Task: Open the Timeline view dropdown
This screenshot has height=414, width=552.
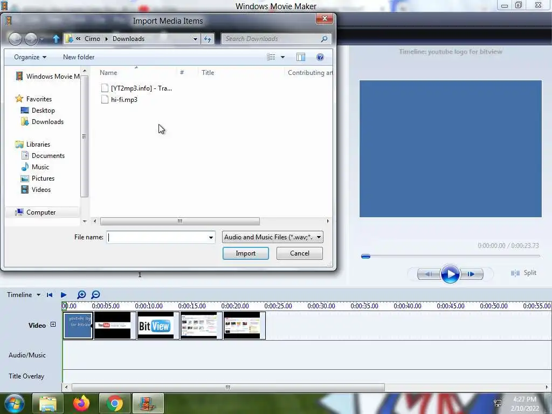Action: (38, 295)
